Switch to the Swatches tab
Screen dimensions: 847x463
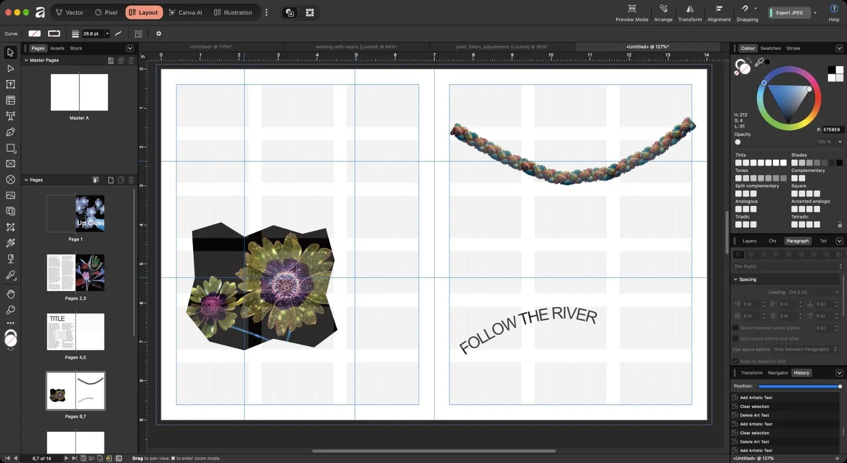[770, 48]
